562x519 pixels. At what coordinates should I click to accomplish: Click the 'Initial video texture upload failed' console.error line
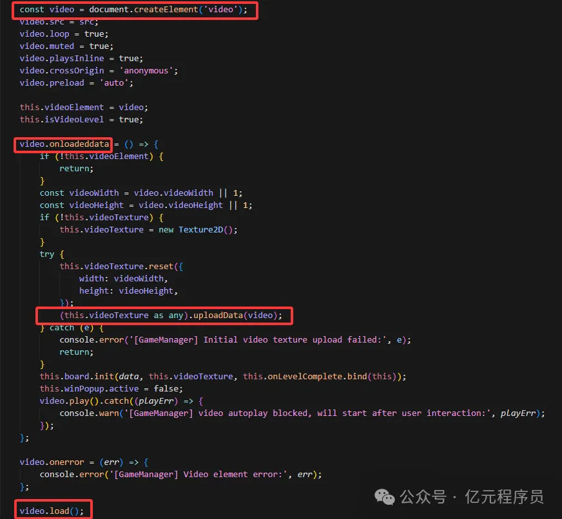click(235, 339)
